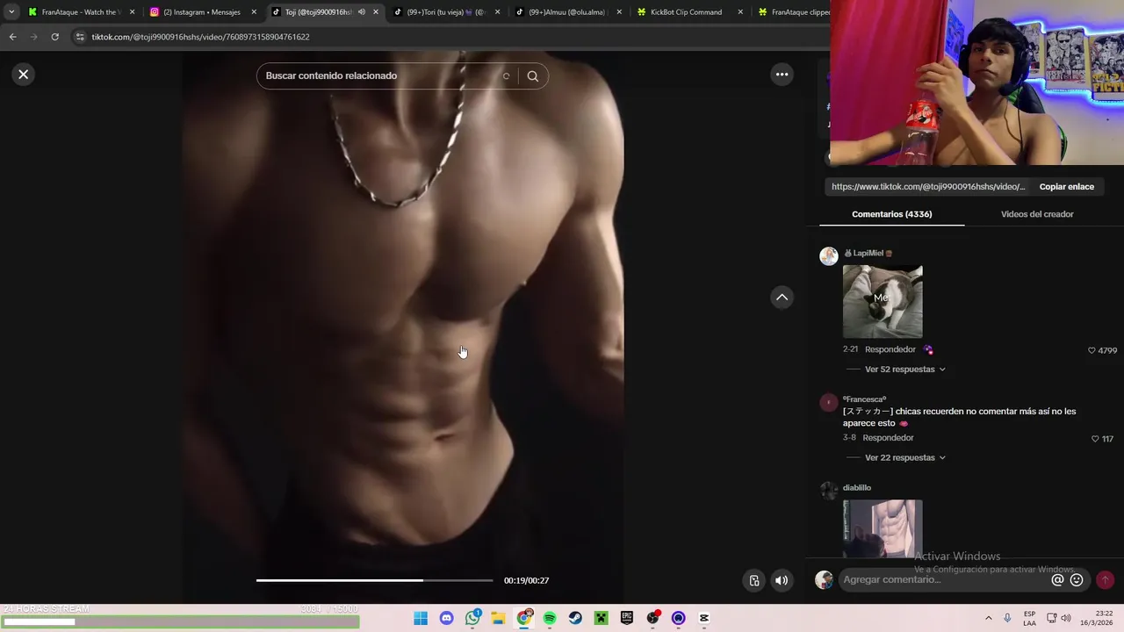Image resolution: width=1124 pixels, height=632 pixels.
Task: Open diablillo's sticker image
Action: [x=883, y=528]
